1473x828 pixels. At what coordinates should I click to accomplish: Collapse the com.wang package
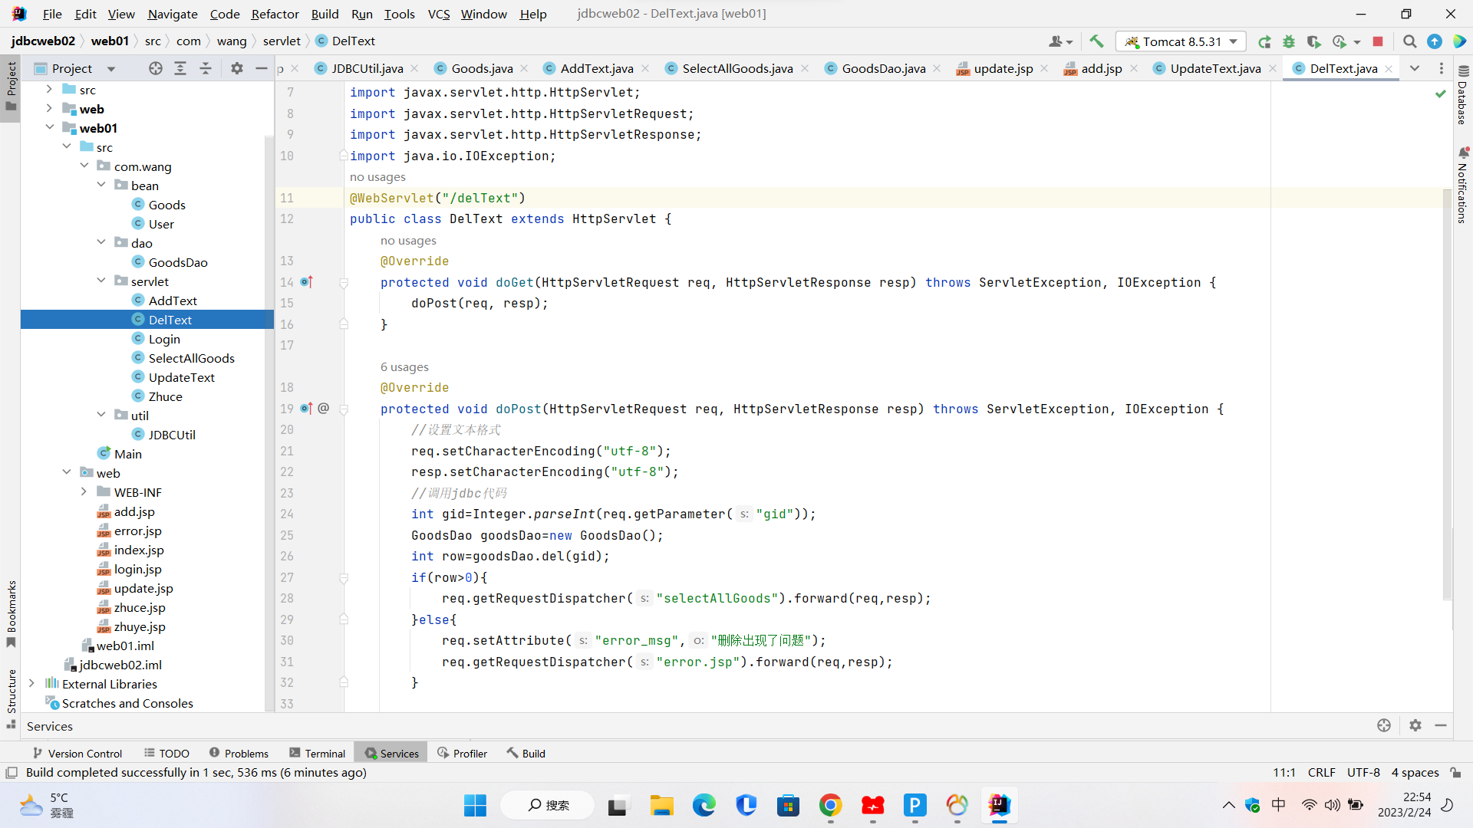84,166
